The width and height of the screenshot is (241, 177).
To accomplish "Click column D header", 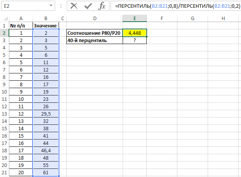I will [94, 19].
